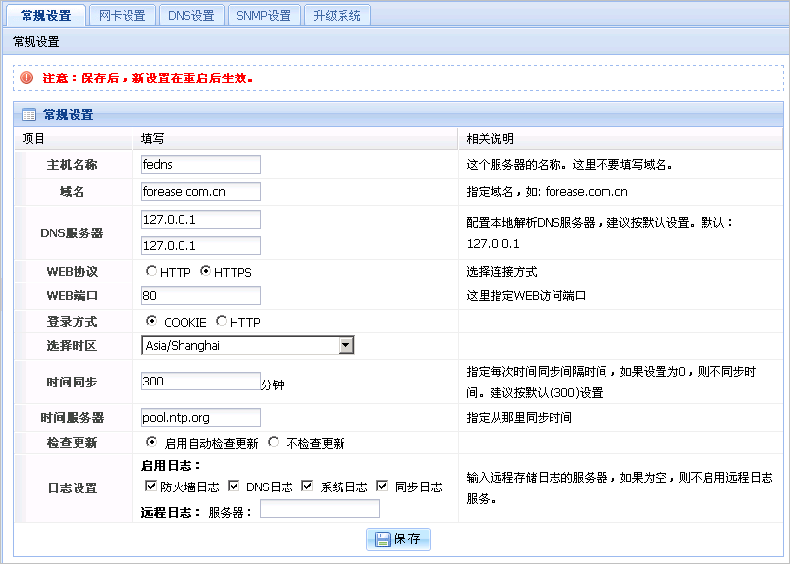Go to the SNMP设置 tab

[264, 15]
